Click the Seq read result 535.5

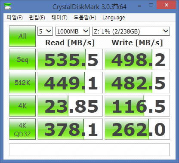point(70,59)
